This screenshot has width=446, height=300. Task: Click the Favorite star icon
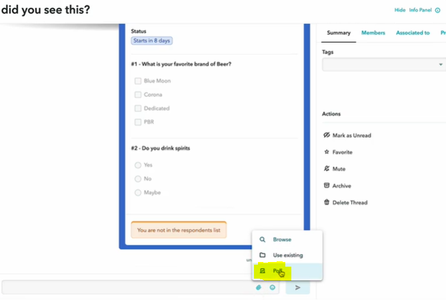327,152
